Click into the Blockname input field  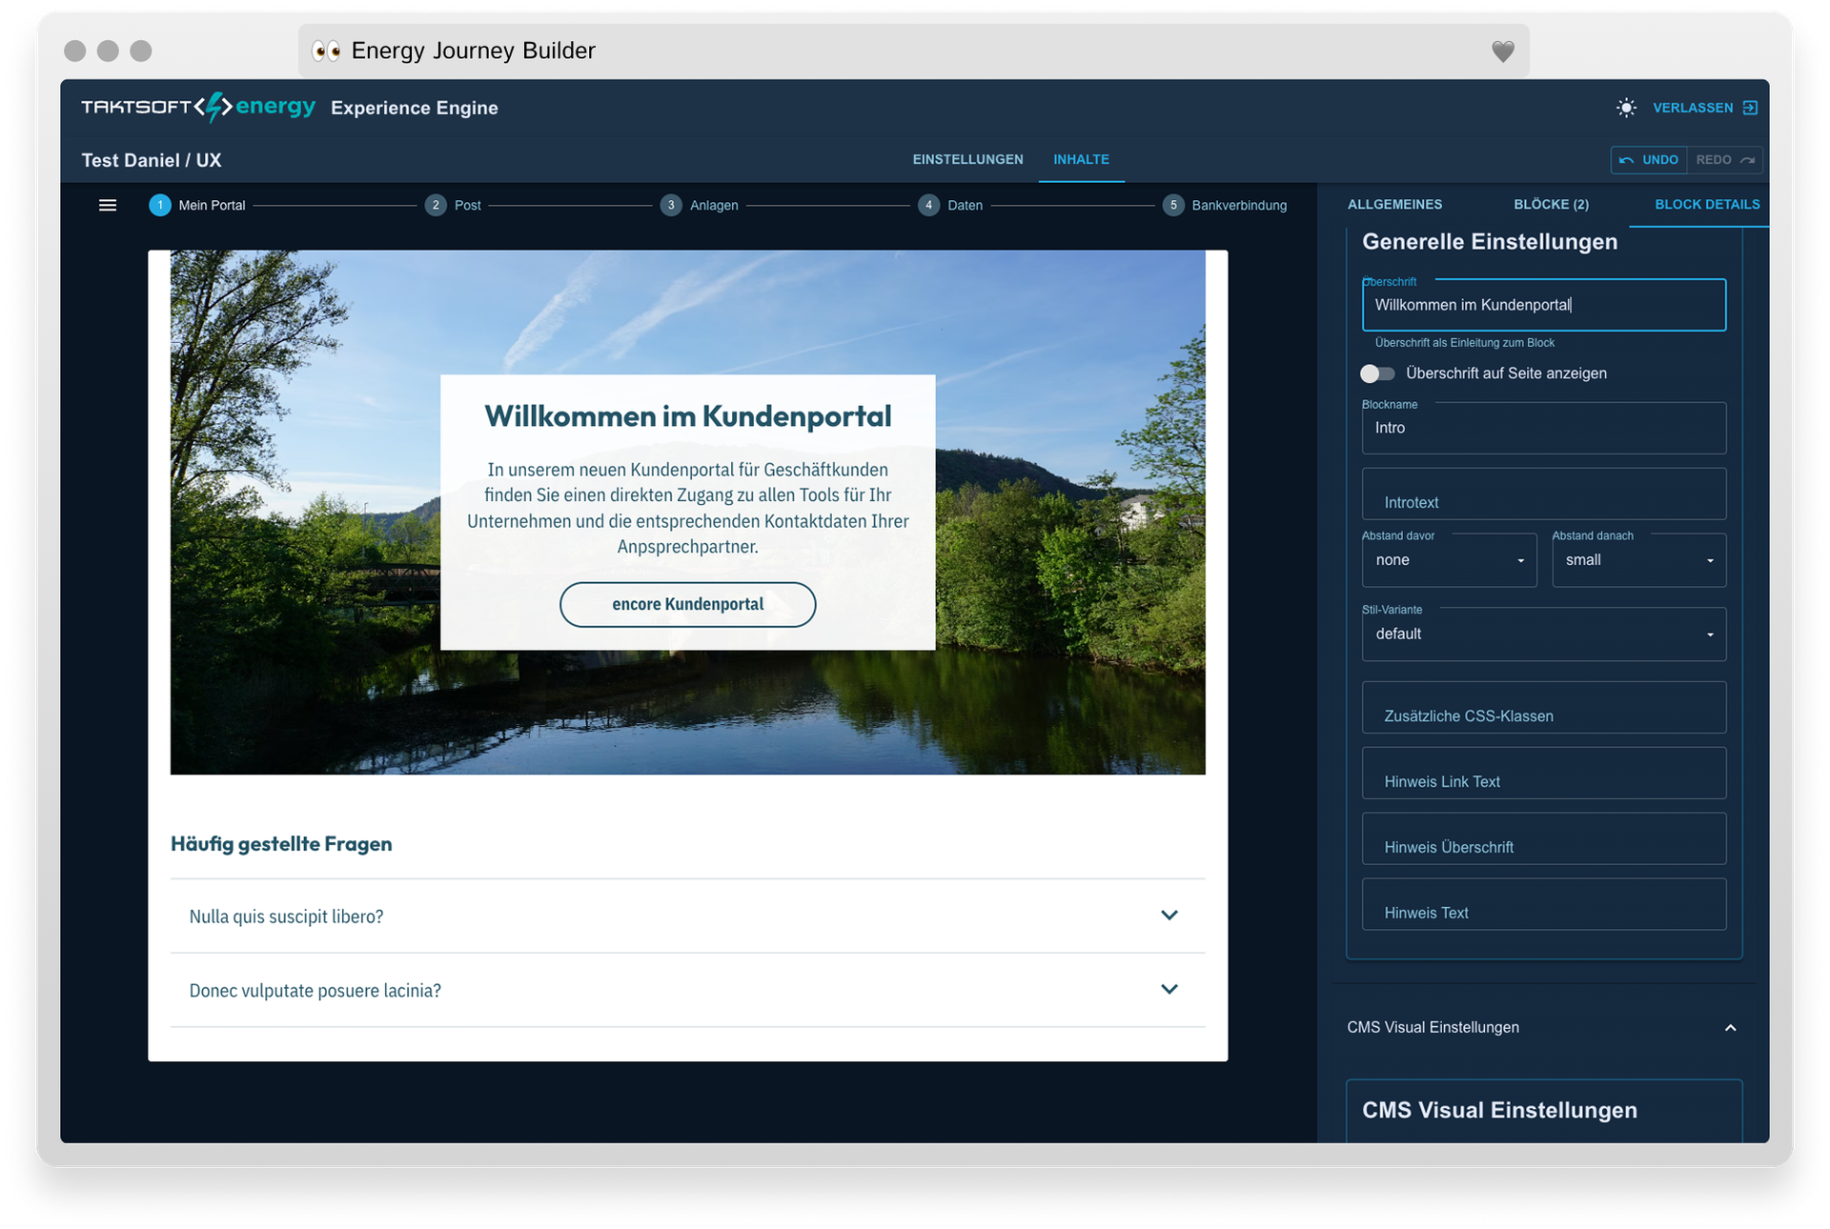click(x=1543, y=428)
